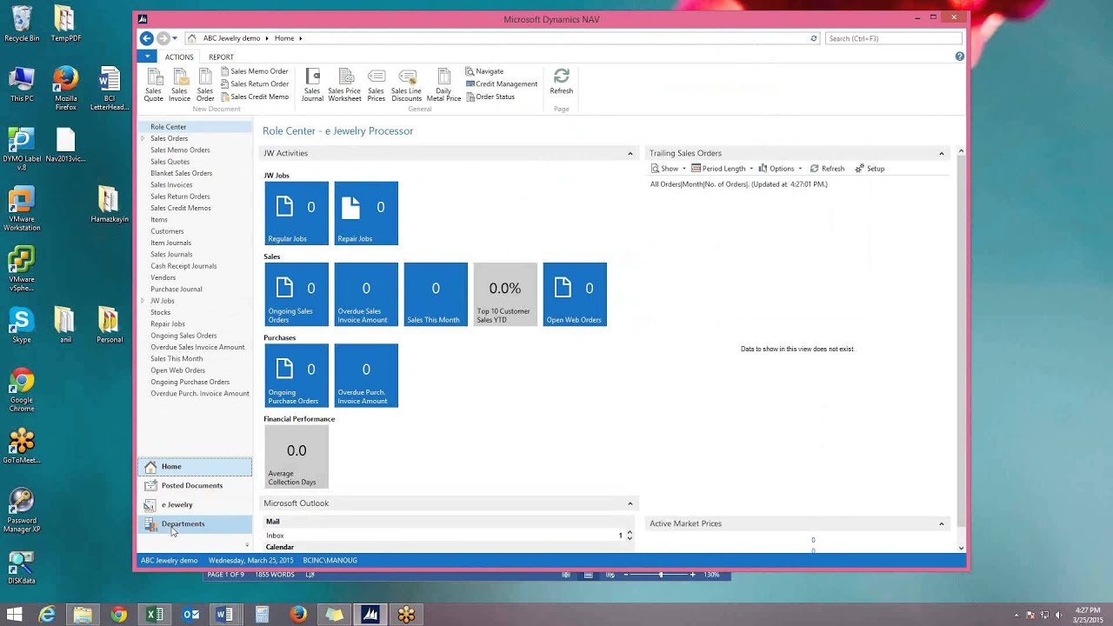Open the Show dropdown in chart

pyautogui.click(x=668, y=169)
